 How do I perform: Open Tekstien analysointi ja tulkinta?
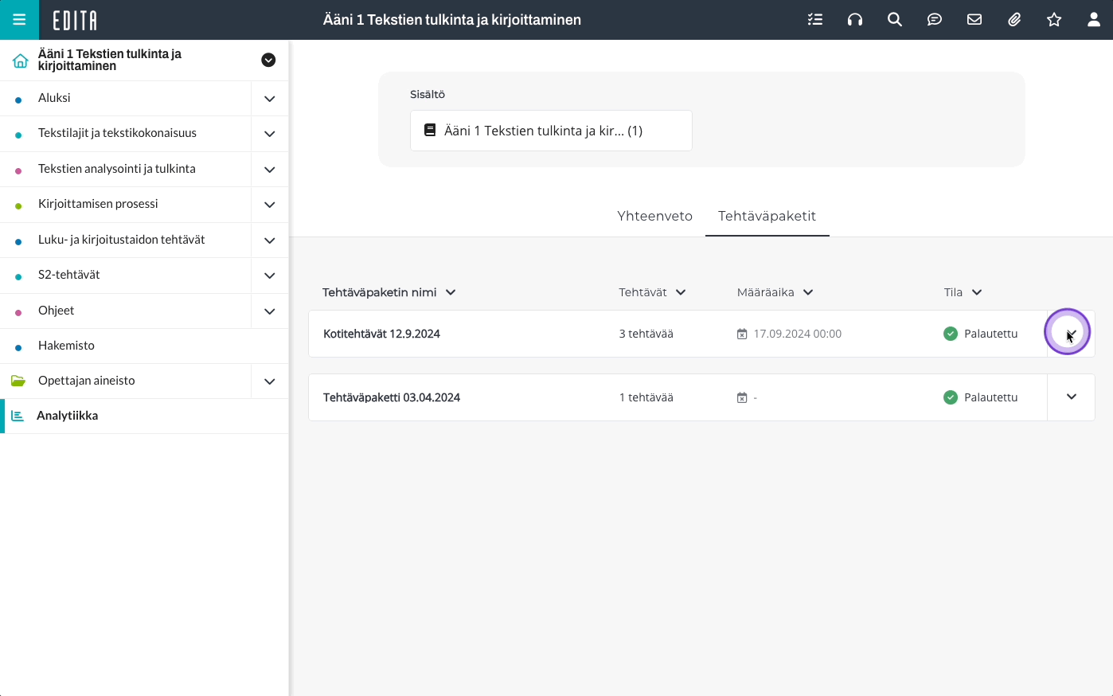pos(116,169)
